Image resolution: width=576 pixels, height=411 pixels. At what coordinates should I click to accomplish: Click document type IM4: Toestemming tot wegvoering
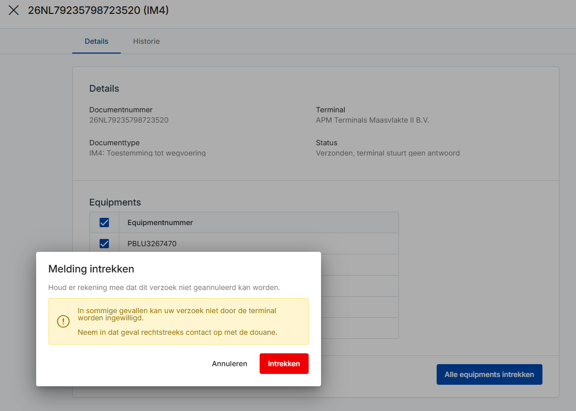point(147,153)
